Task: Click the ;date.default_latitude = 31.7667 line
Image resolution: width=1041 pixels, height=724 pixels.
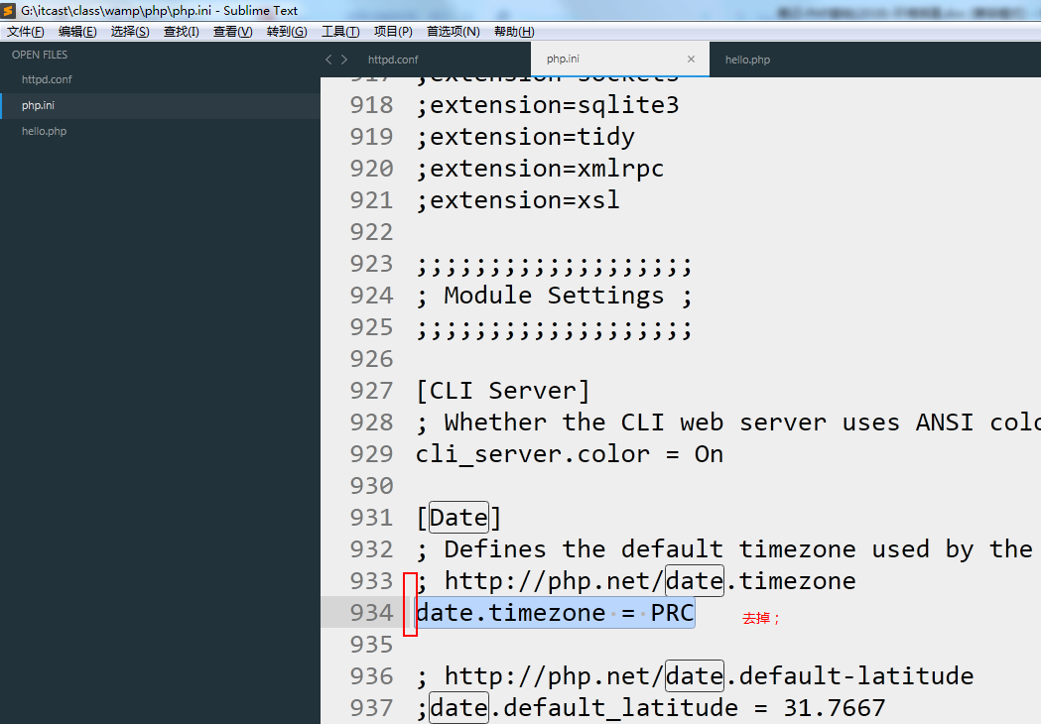Action: [651, 708]
